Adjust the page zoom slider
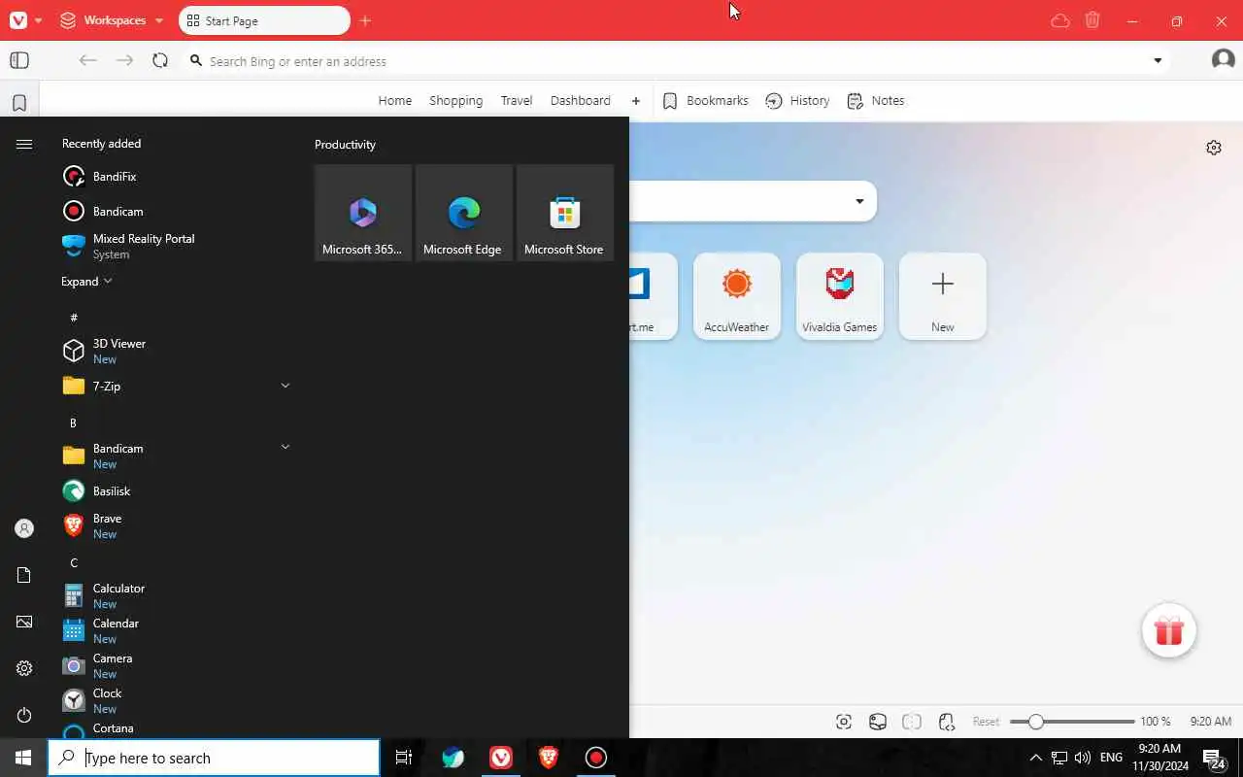Screen dimensions: 1243x777 pos(1072,722)
